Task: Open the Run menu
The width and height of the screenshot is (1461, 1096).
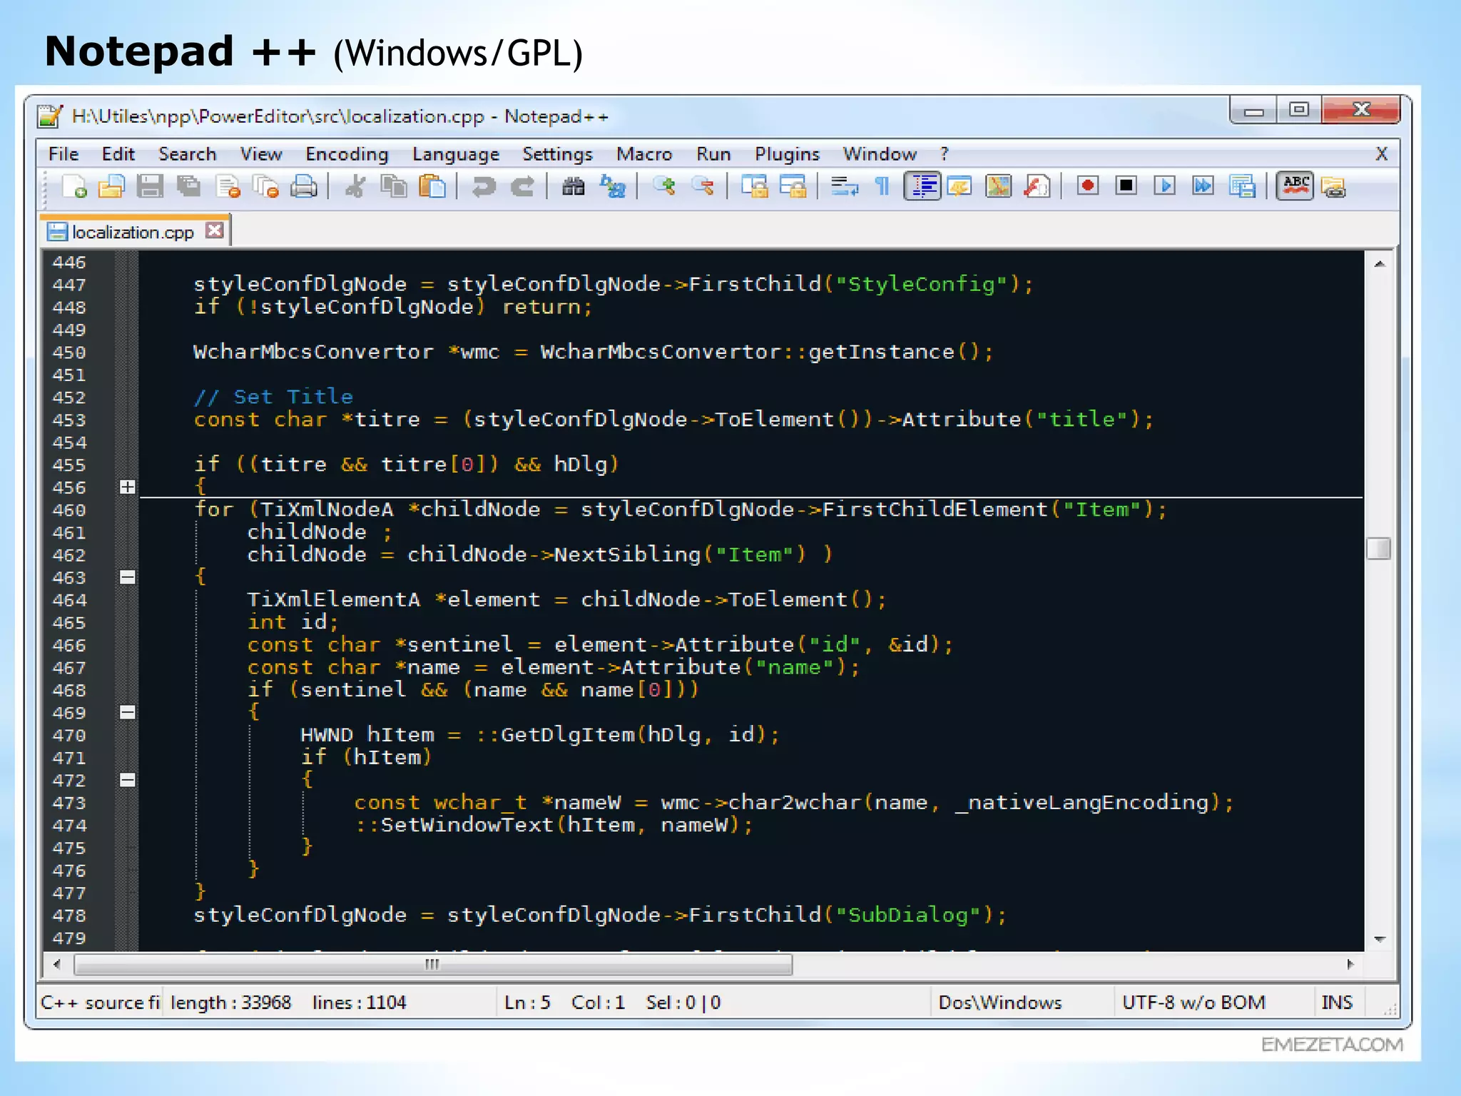Action: point(713,154)
